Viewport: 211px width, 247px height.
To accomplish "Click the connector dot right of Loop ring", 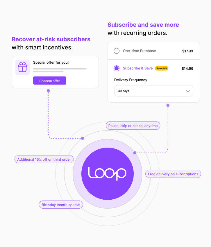I will click(135, 153).
